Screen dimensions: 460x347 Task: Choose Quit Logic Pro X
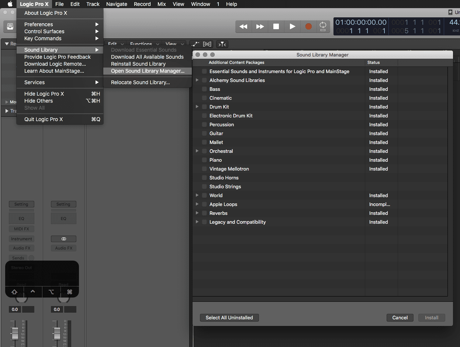pos(60,119)
